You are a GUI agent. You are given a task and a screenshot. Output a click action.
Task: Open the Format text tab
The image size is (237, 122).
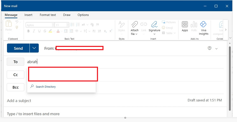pos(48,15)
